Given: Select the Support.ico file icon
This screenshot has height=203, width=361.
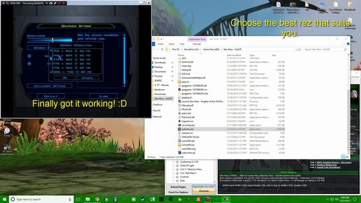Looking at the screenshot, I should coord(179,121).
